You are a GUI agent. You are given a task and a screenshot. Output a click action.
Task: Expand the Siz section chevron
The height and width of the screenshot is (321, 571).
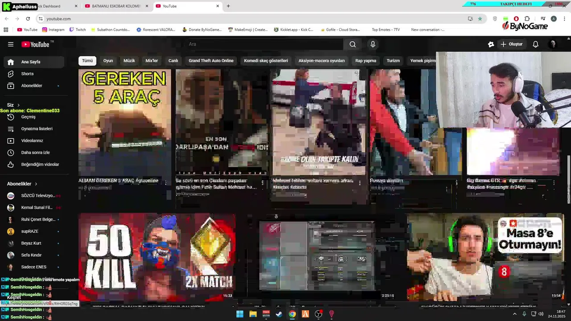tap(18, 105)
